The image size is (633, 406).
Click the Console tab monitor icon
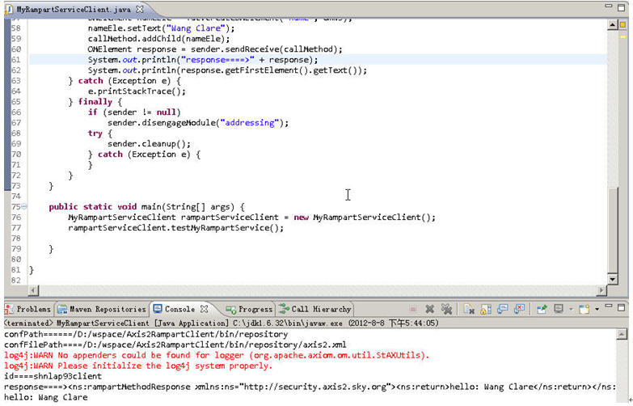coord(158,309)
